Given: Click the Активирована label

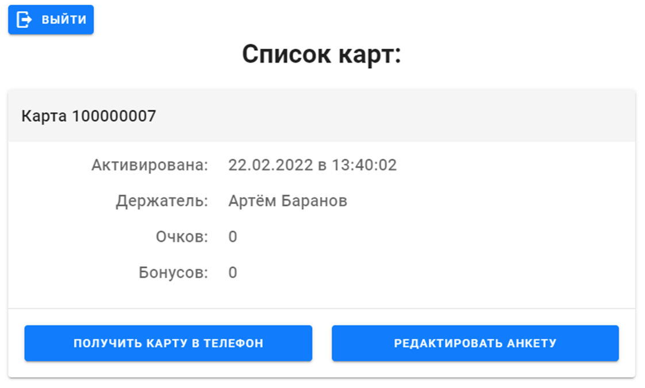Looking at the screenshot, I should tap(149, 165).
